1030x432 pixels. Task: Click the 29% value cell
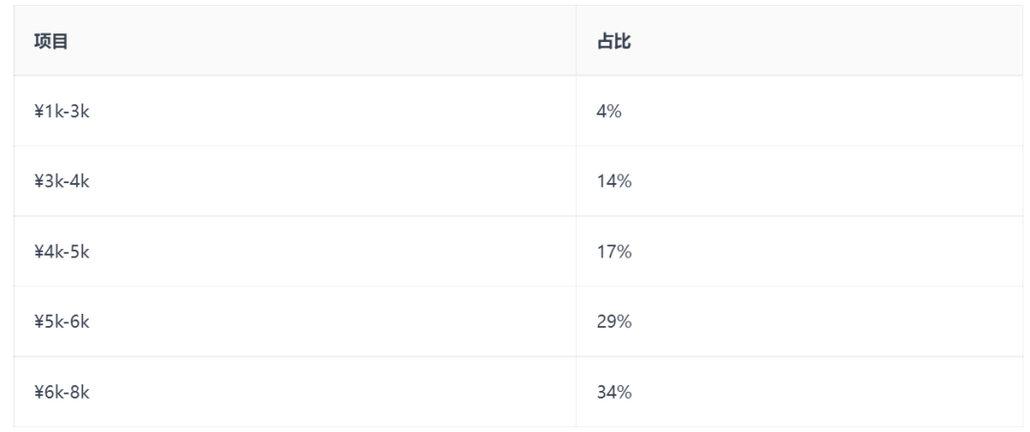pos(614,321)
